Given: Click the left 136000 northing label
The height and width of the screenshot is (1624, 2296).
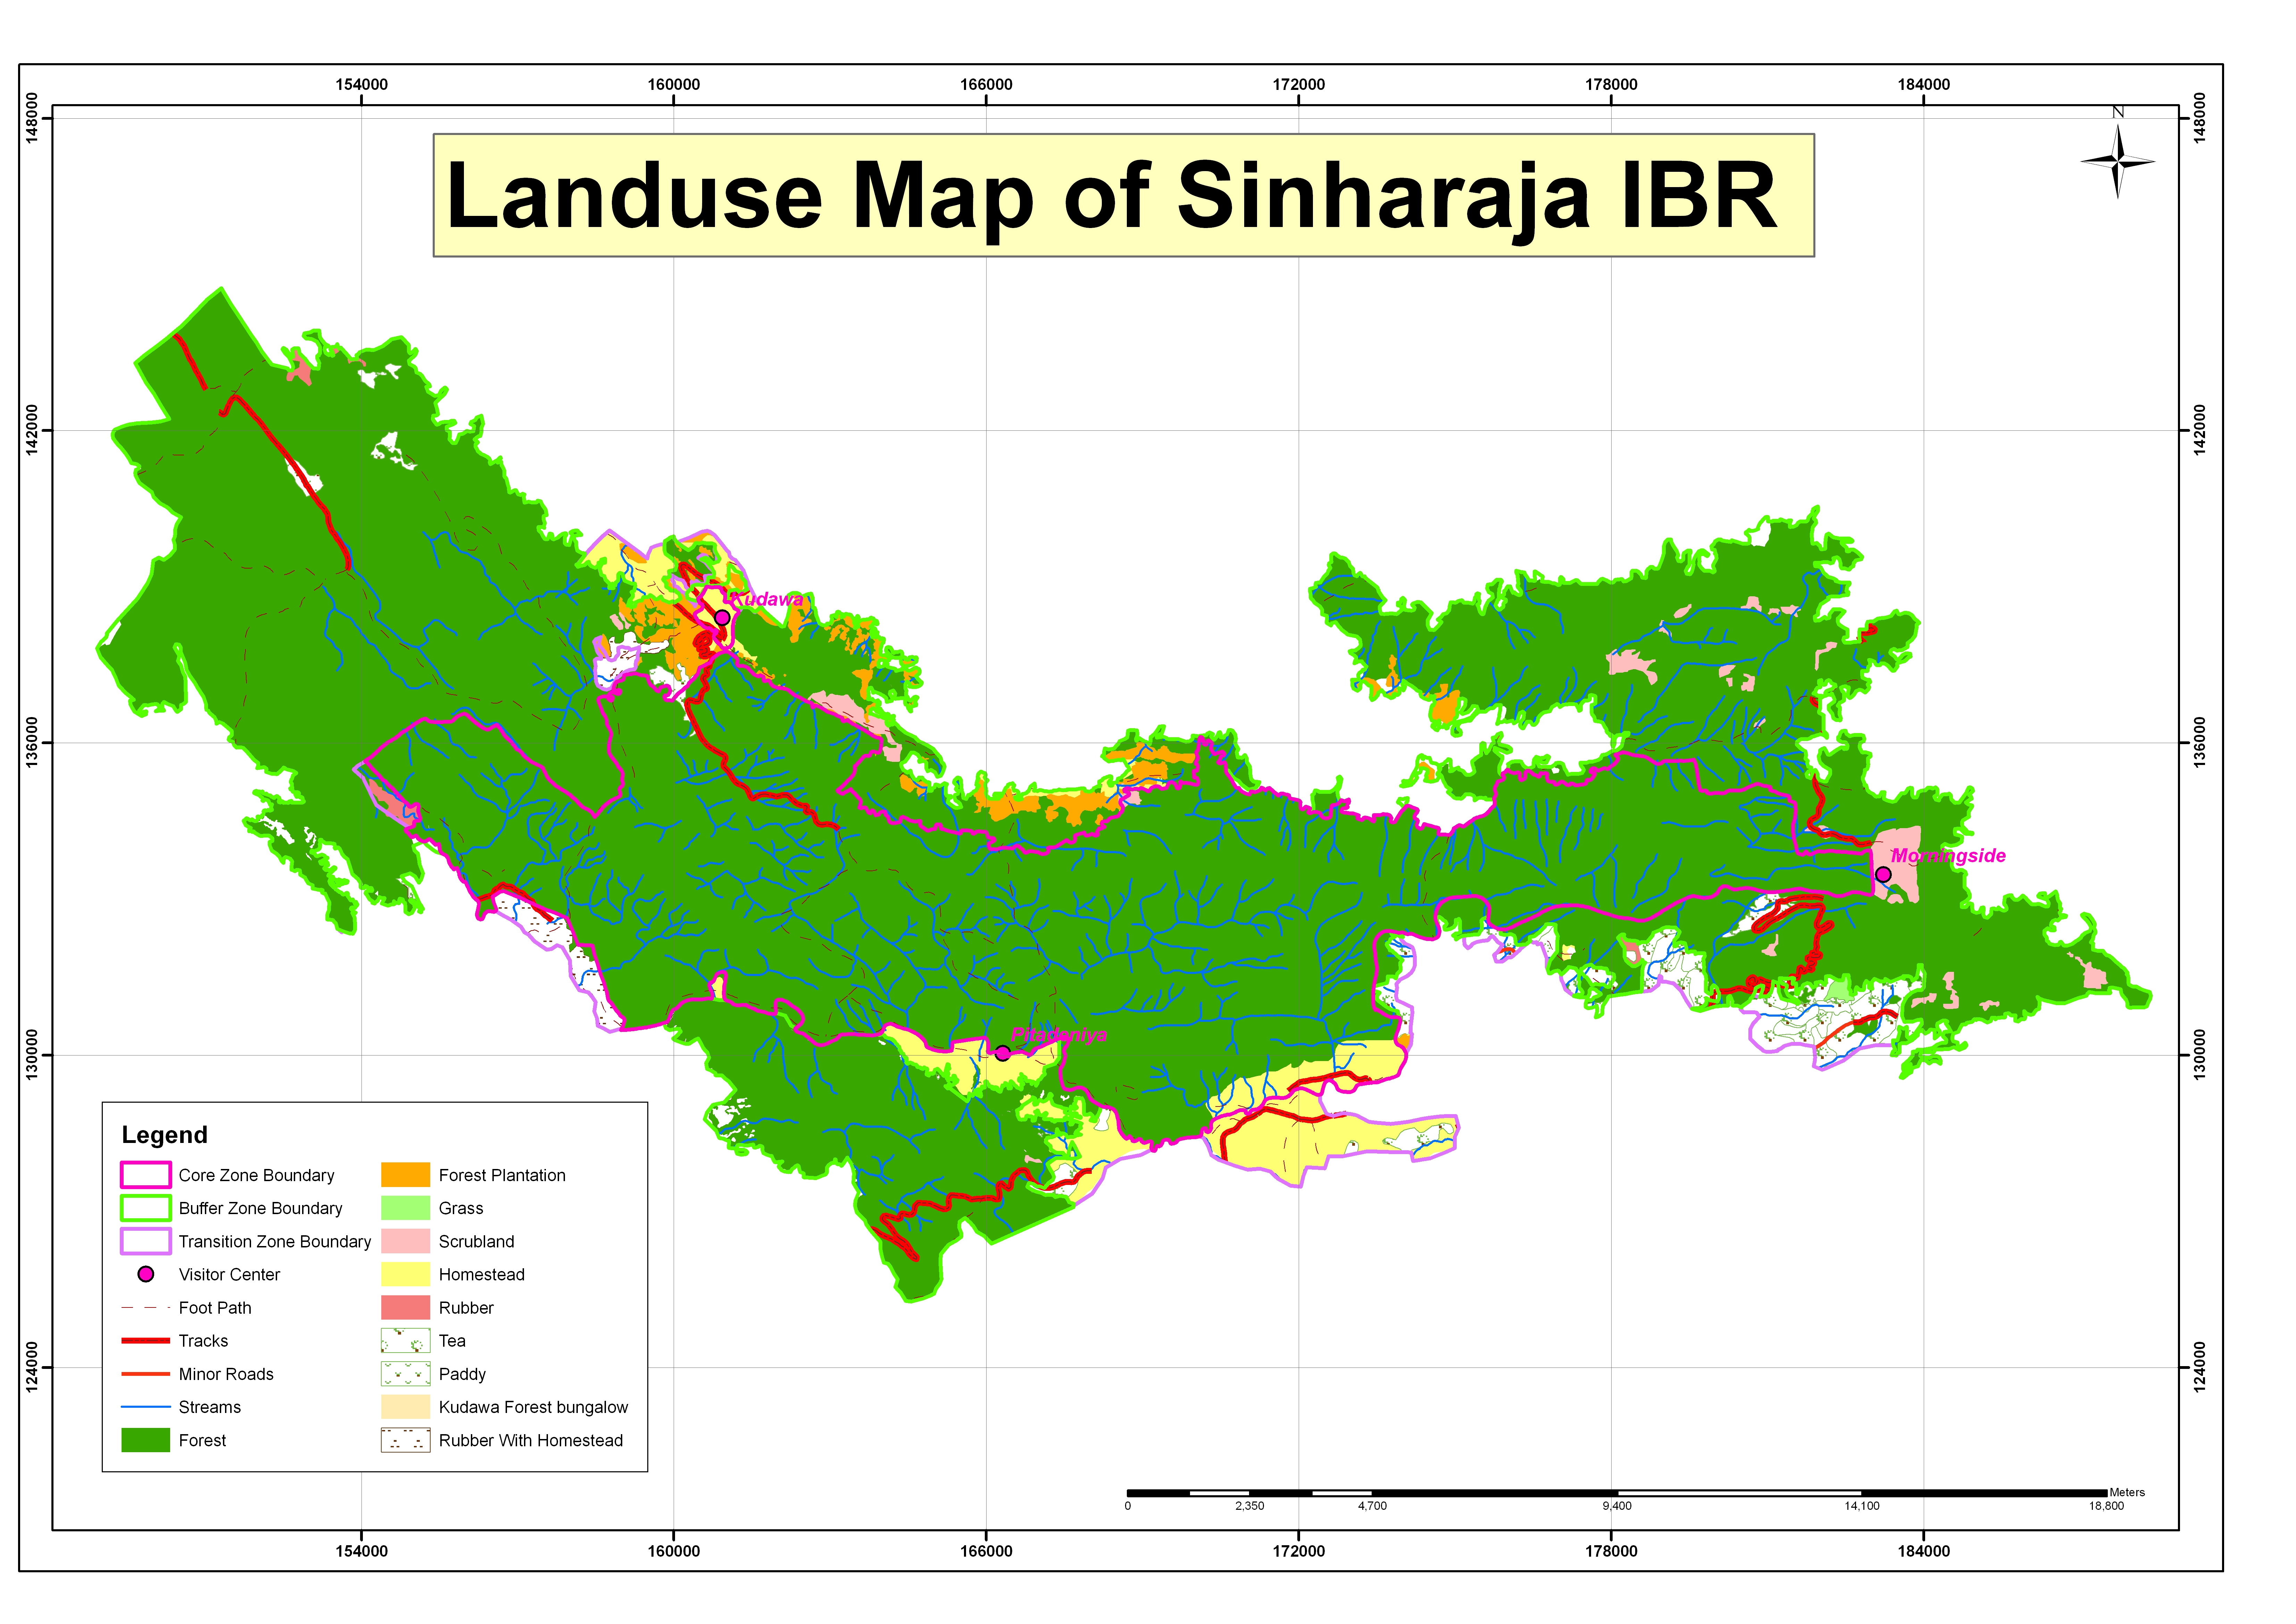Looking at the screenshot, I should click(x=32, y=743).
